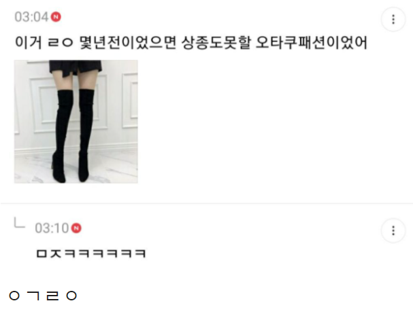Click the word 몇년전이었으면 in the comment
413x316 pixels.
pyautogui.click(x=127, y=42)
